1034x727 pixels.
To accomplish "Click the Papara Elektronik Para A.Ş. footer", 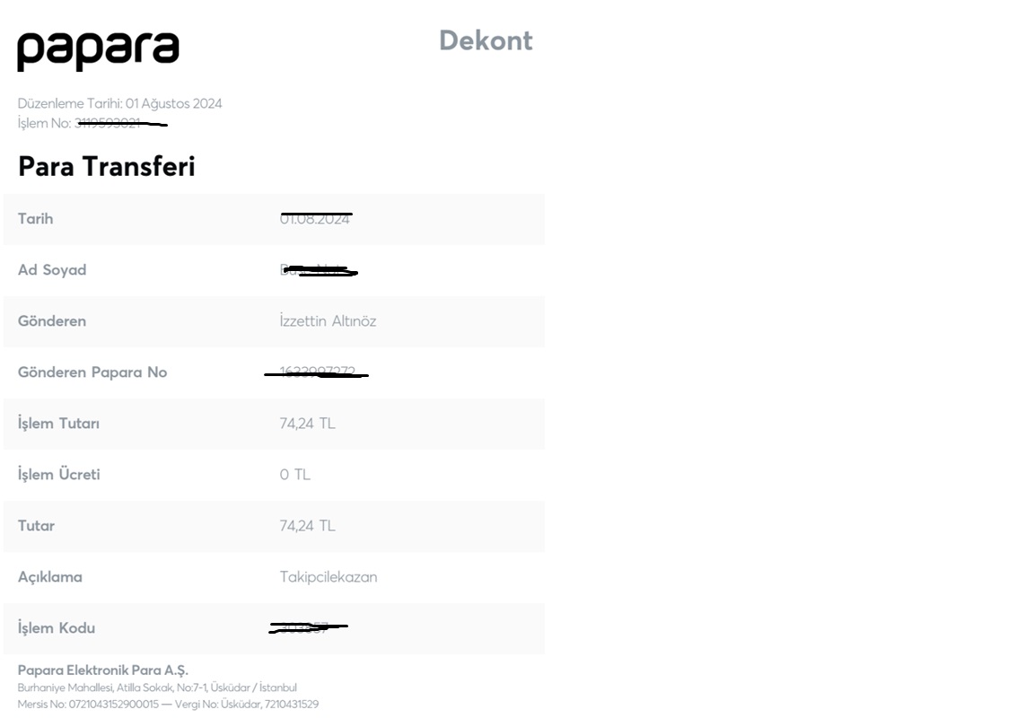I will (103, 670).
